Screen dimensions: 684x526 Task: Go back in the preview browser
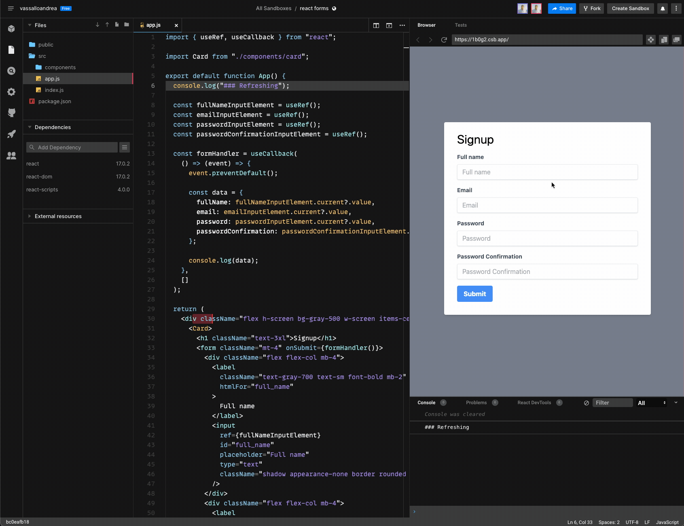[418, 40]
